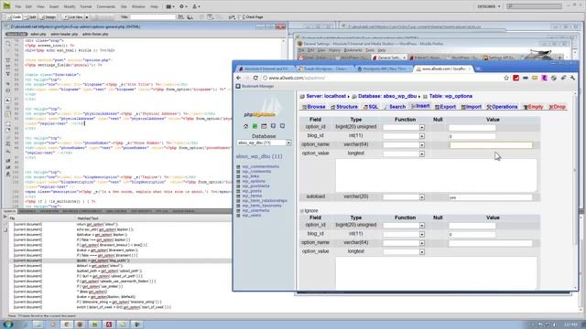Screen dimensions: 586x329
Task: Click autoload Value field
Action: pos(491,197)
